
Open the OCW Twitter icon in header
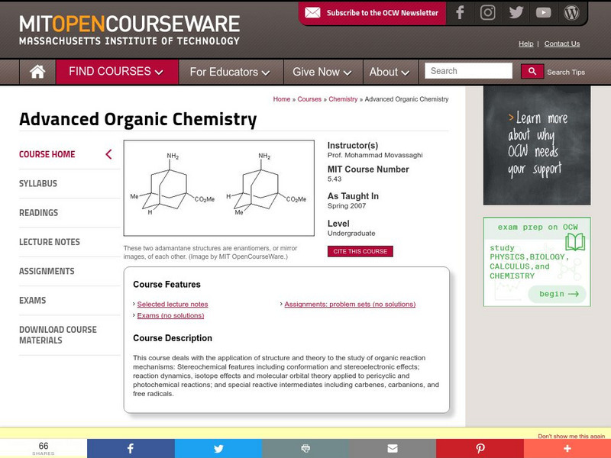tap(516, 12)
